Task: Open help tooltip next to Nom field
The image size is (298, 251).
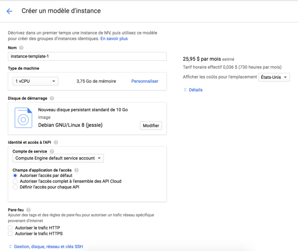Action: point(21,48)
